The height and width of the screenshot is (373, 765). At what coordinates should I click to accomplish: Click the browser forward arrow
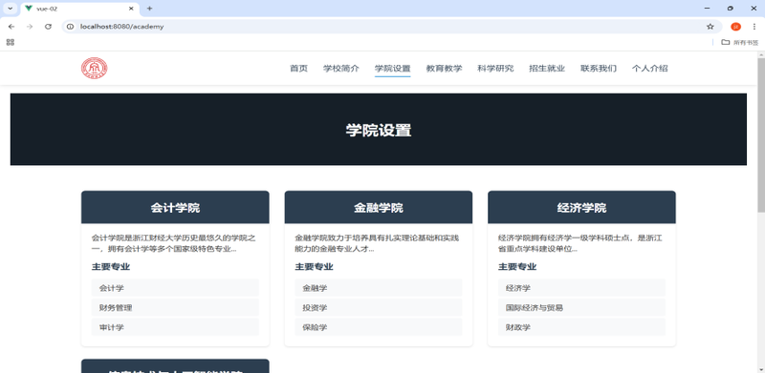point(30,27)
